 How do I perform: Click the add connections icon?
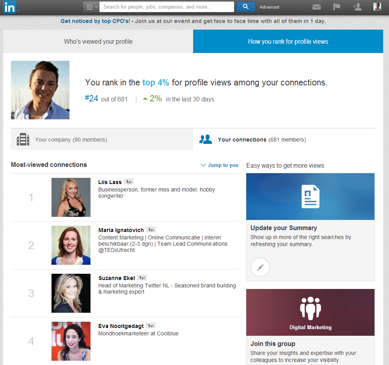(357, 7)
